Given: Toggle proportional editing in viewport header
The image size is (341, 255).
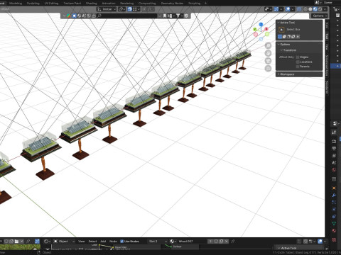Looking at the screenshot, I should [144, 9].
